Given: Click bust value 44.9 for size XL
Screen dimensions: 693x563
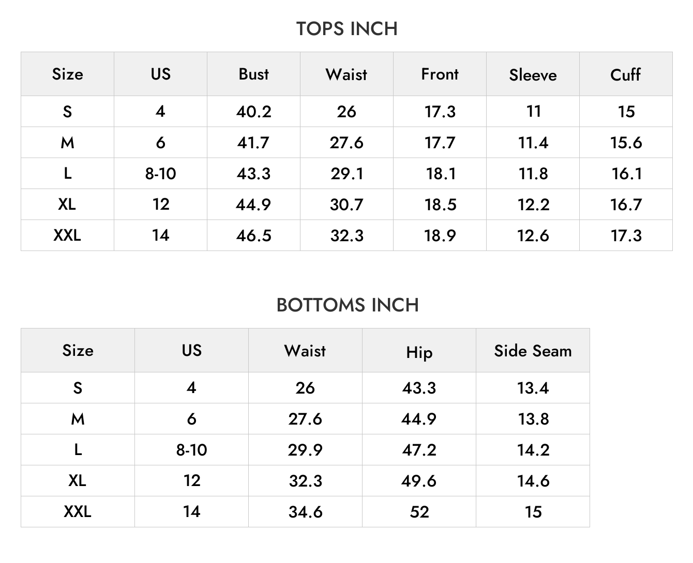Looking at the screenshot, I should pos(253,205).
